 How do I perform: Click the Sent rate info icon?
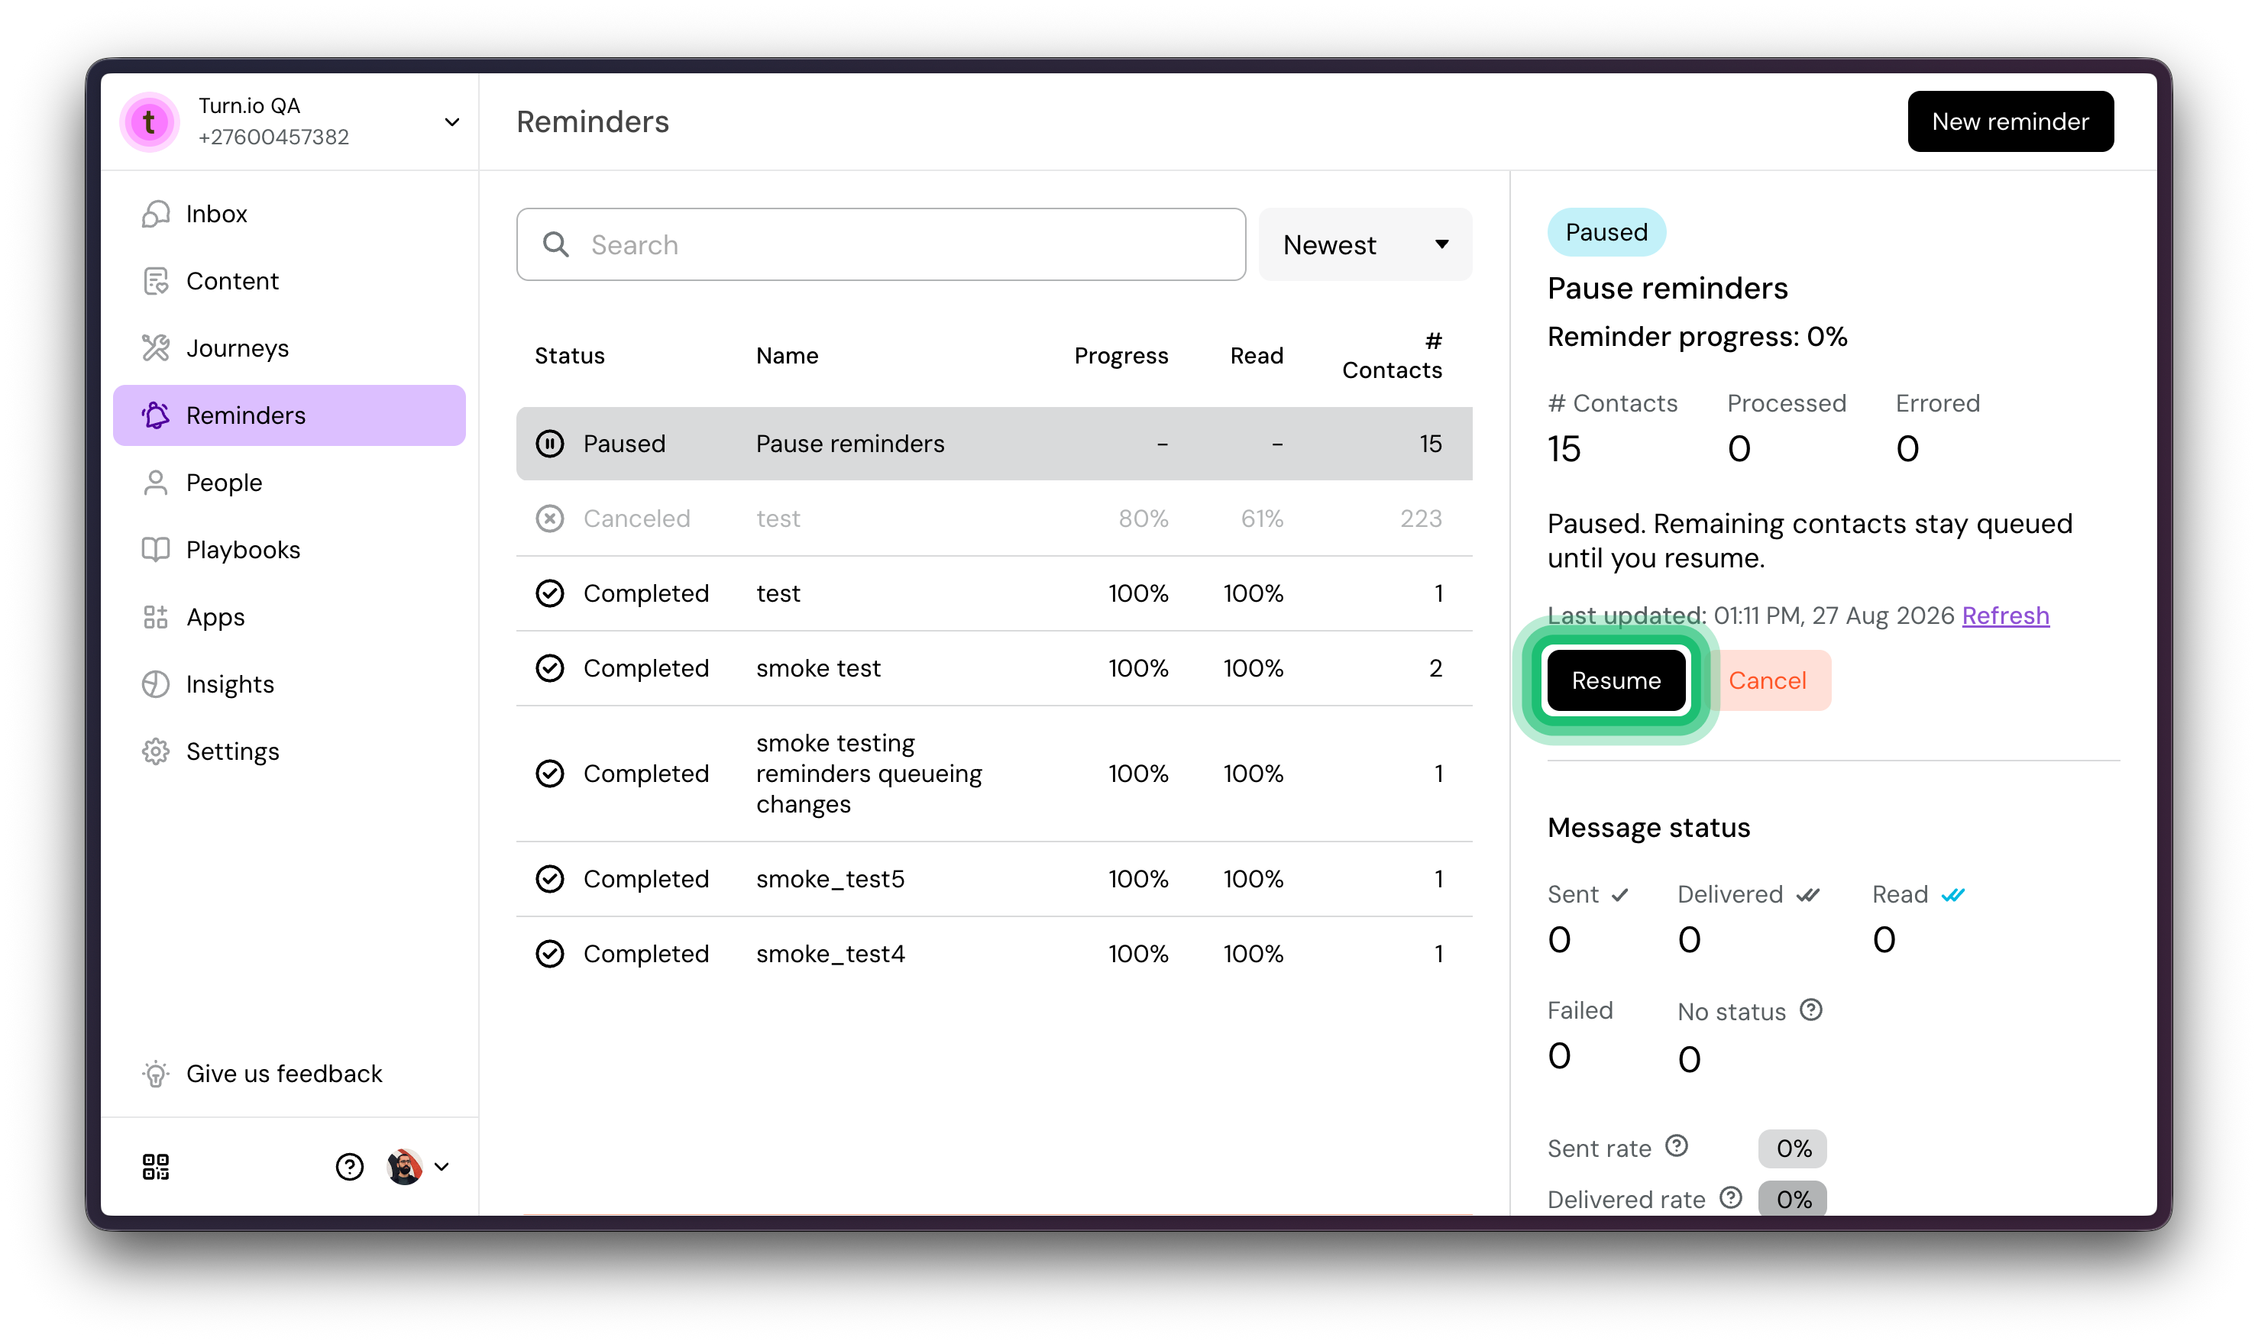[x=1677, y=1146]
